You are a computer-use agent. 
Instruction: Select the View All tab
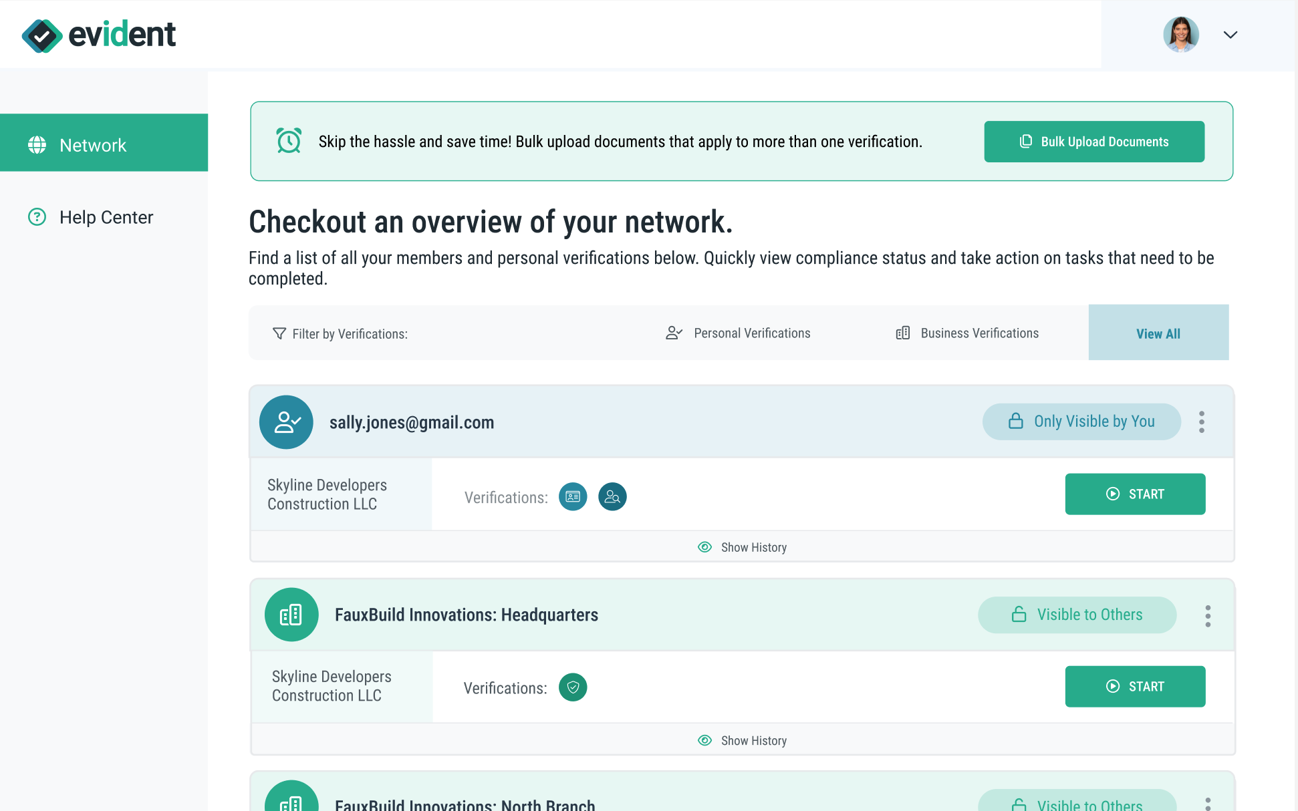pyautogui.click(x=1158, y=333)
